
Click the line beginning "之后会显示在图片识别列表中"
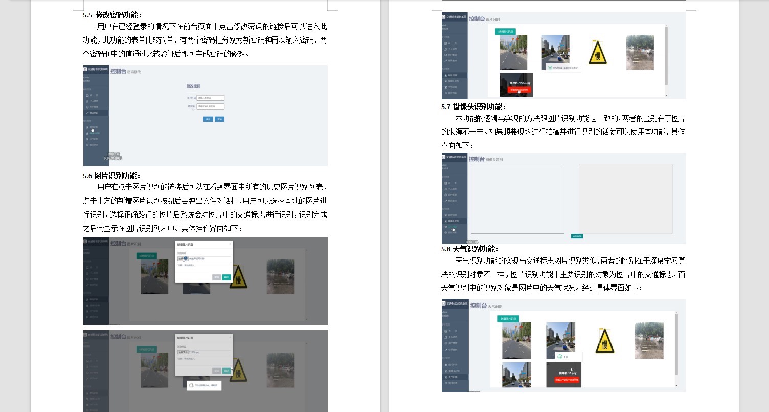163,228
